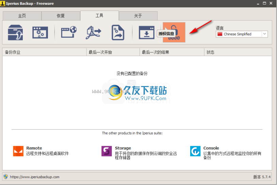Open the backup archive export tool icon
Screen dimensions: 277x185
tap(15, 33)
